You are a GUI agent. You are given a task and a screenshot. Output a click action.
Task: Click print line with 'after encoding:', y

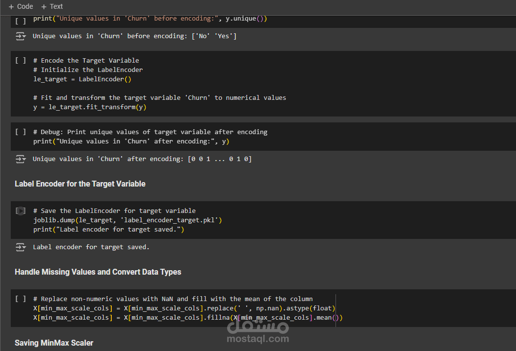(x=131, y=141)
